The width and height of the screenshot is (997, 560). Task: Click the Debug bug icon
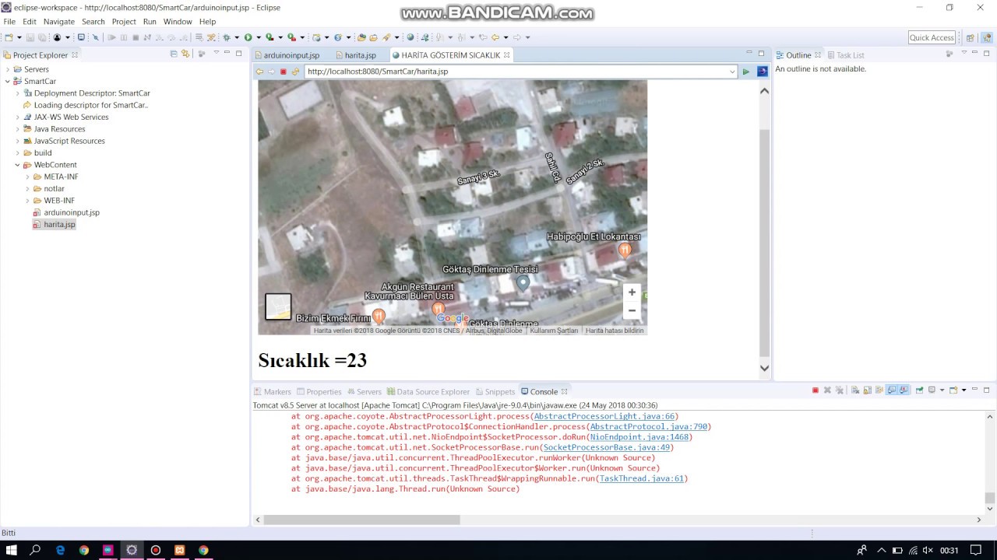click(x=227, y=37)
